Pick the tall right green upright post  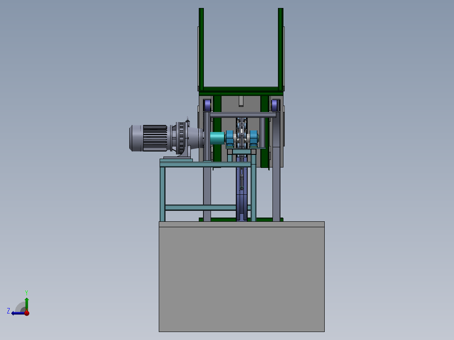click(280, 49)
